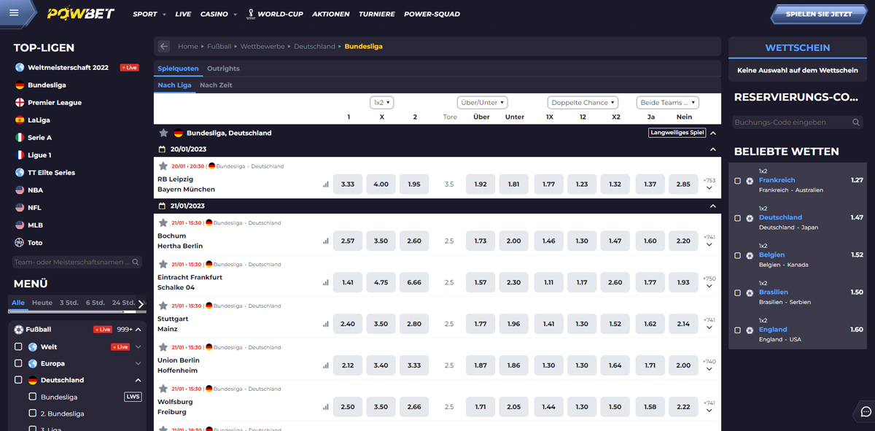
Task: Open the Über/Unter market dropdown
Action: tap(482, 103)
